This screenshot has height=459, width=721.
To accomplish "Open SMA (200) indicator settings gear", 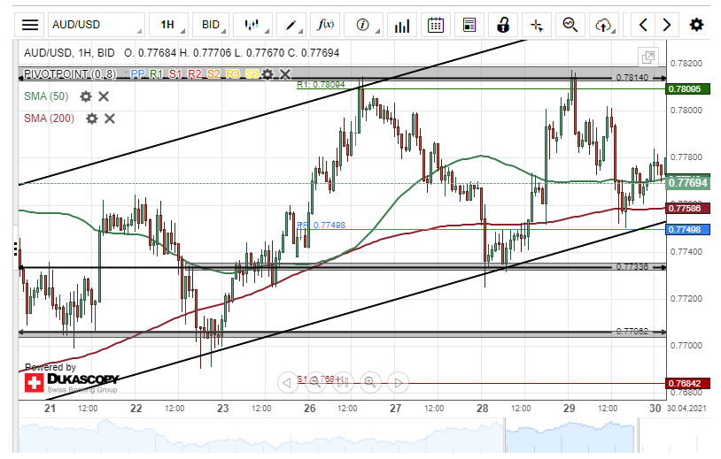I will point(91,119).
